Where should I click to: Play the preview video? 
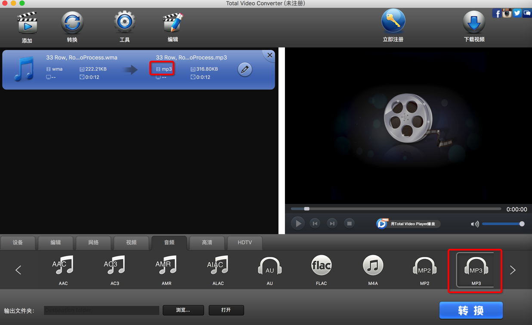coord(297,223)
